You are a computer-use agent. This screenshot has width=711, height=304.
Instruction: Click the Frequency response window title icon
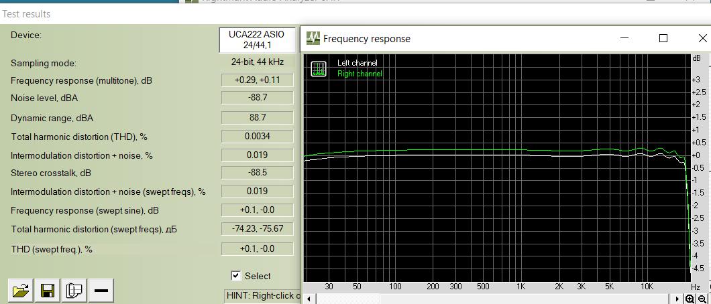pos(313,38)
